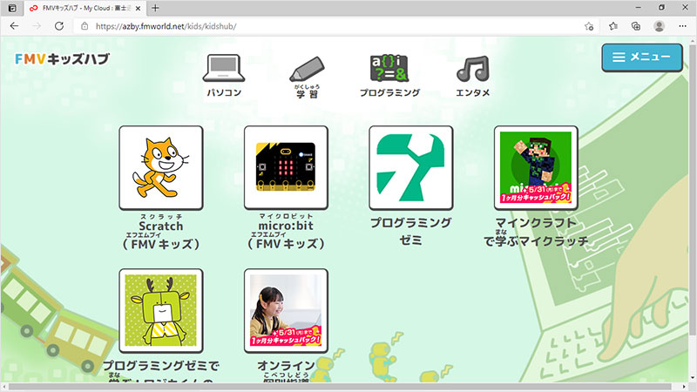Open the メニュー hamburger button
The image size is (697, 392).
coord(642,57)
